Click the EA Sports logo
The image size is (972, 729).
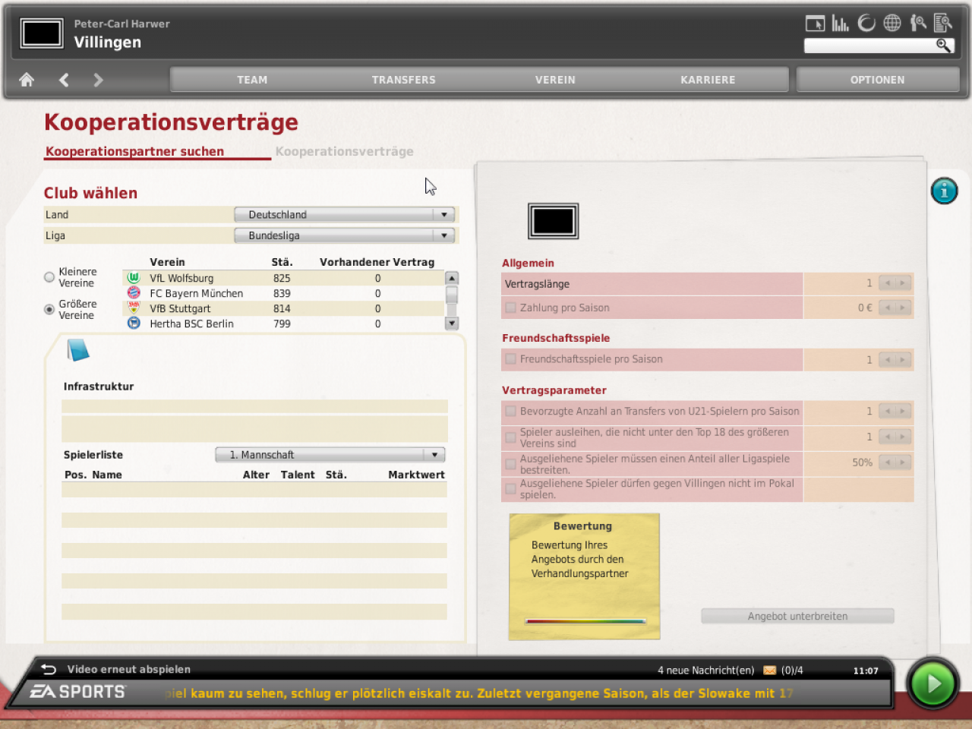click(77, 692)
